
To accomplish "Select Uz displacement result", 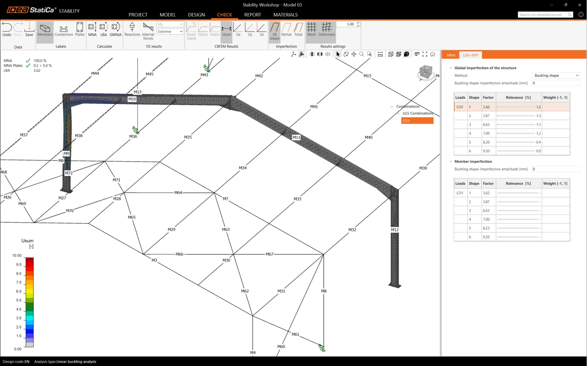I will (262, 29).
